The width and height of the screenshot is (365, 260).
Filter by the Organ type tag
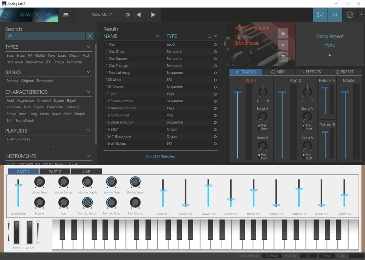tap(74, 56)
